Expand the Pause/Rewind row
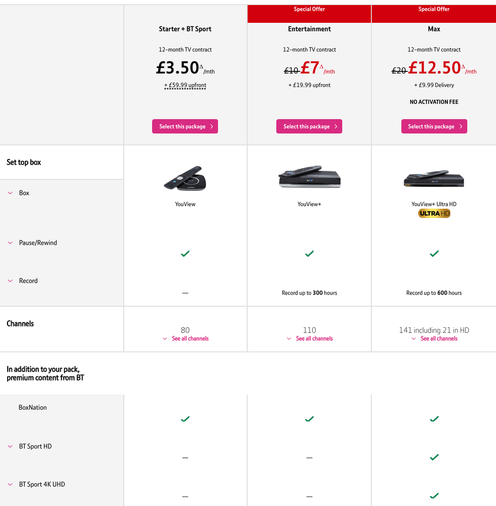Viewport: 496px width, 506px height. pyautogui.click(x=32, y=243)
